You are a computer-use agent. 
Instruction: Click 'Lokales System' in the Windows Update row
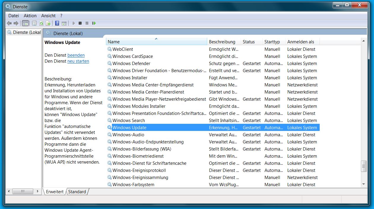(302, 128)
